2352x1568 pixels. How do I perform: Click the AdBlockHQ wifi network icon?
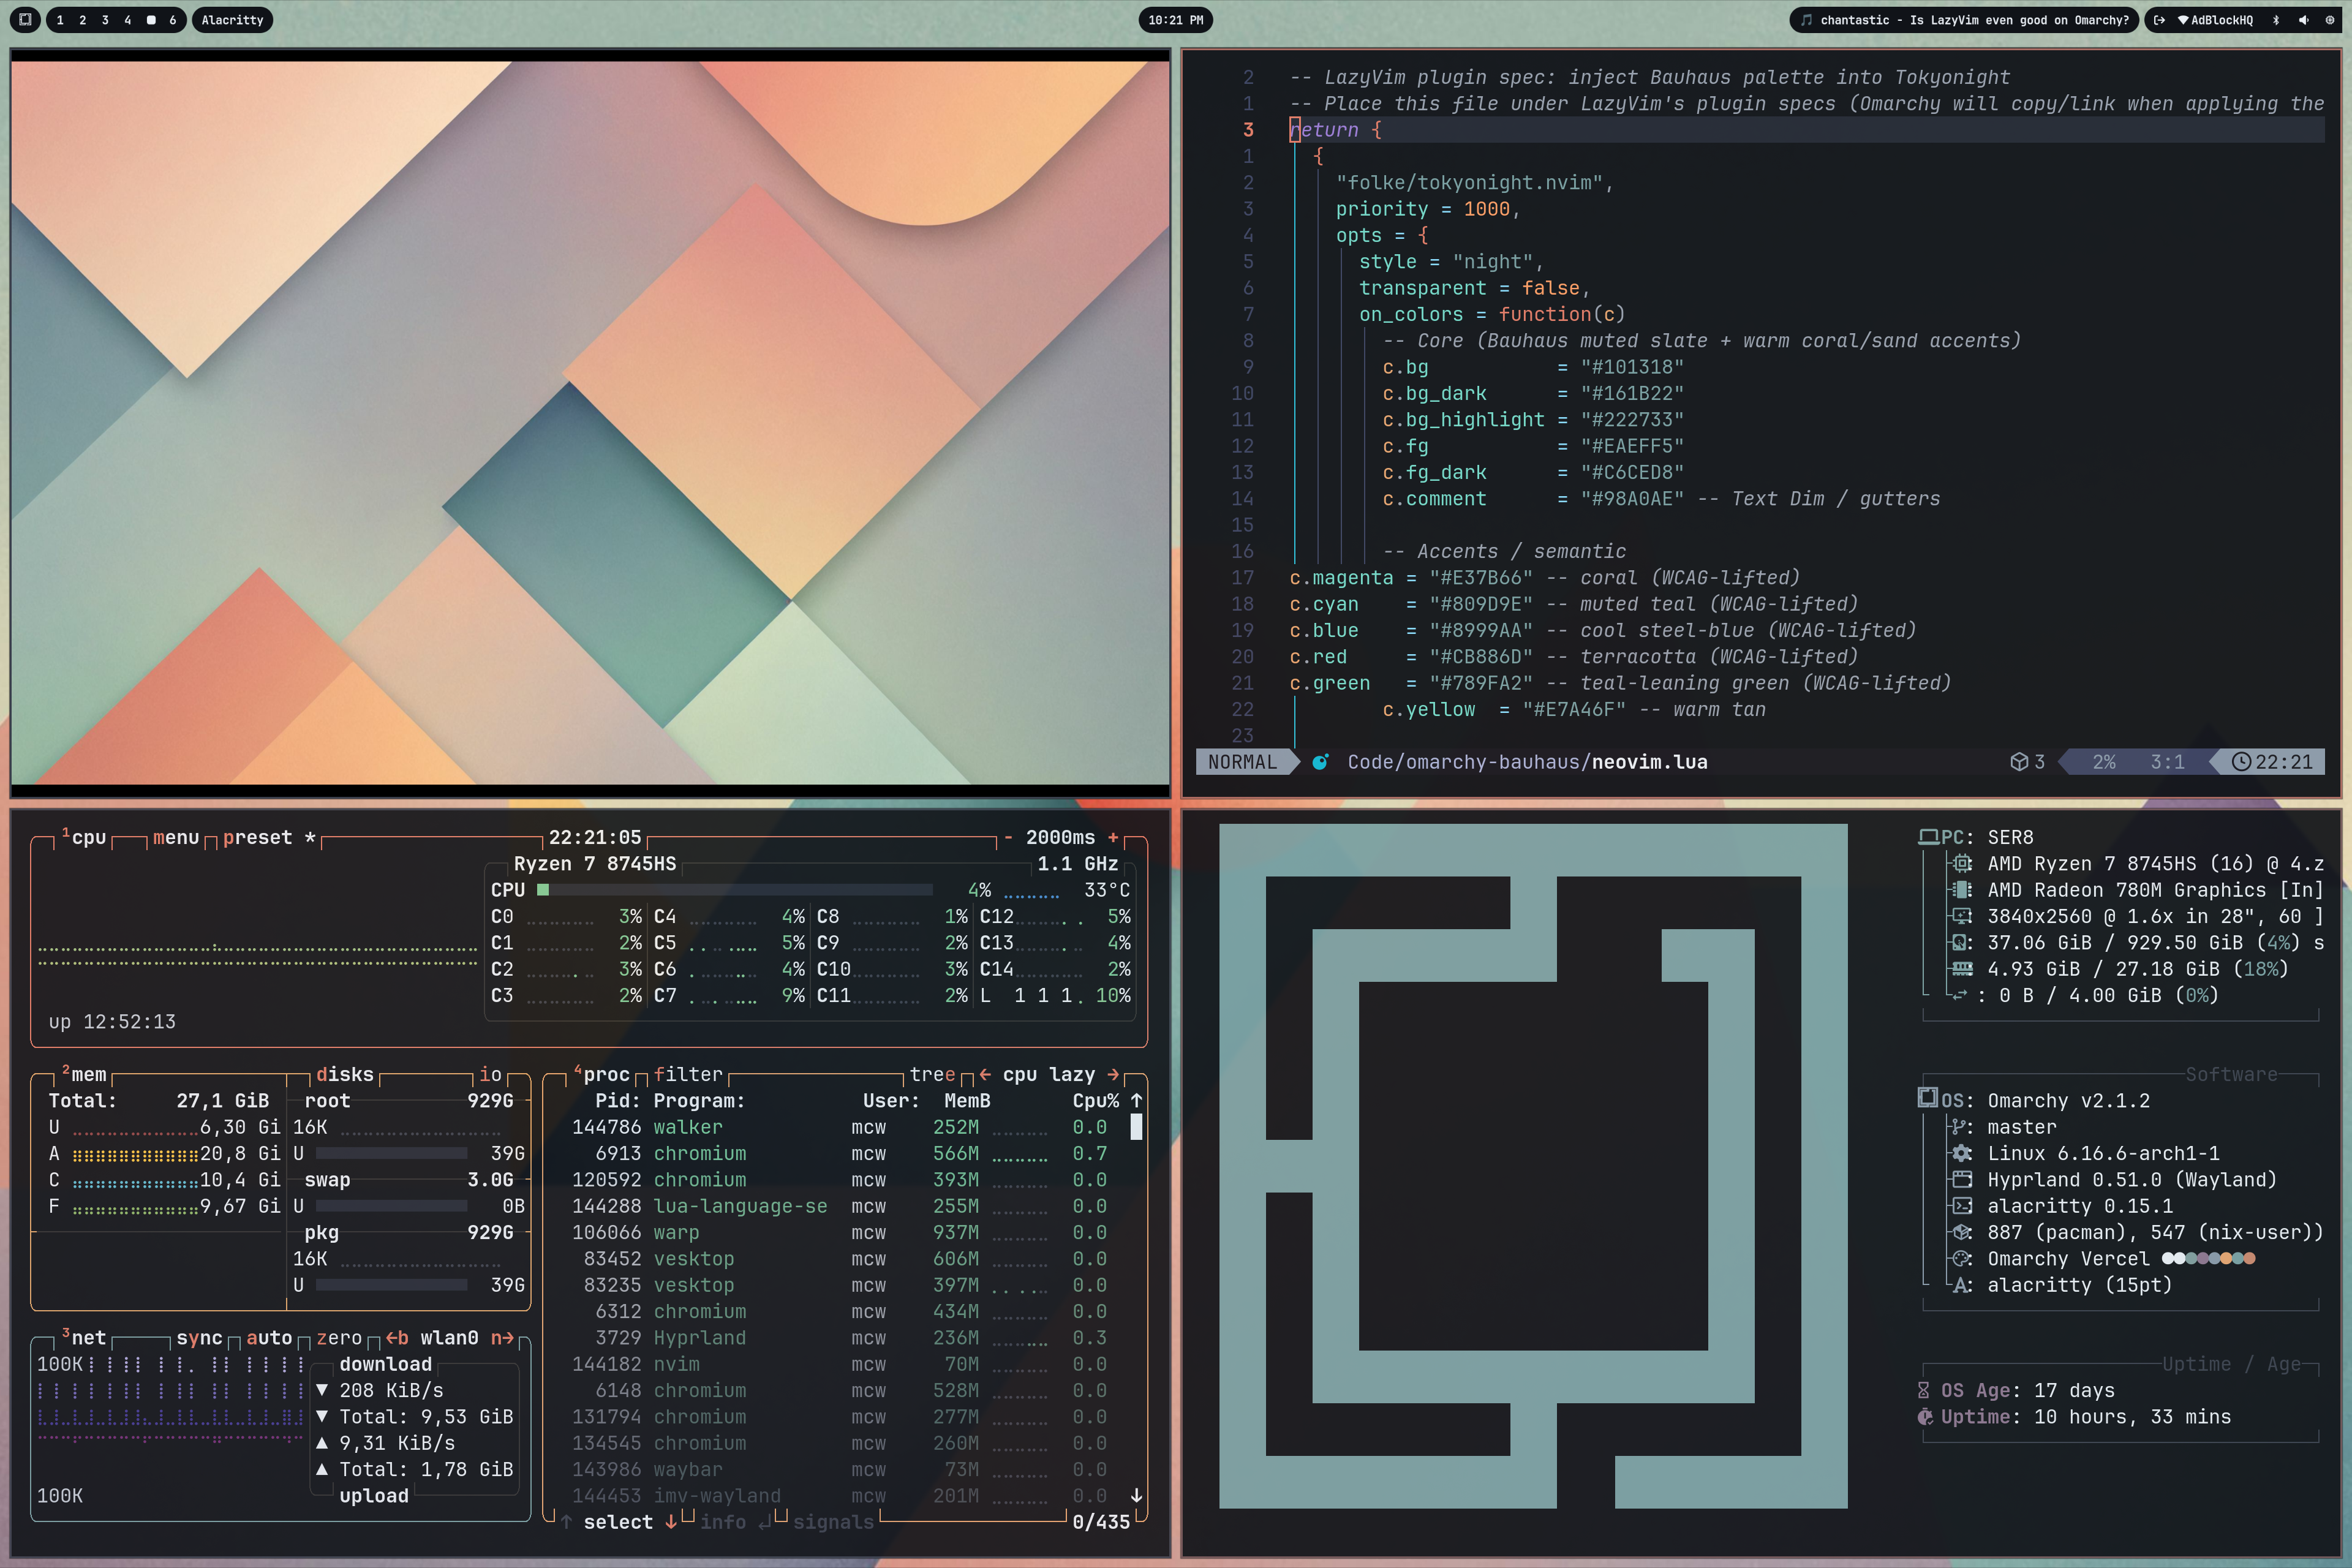click(2182, 20)
